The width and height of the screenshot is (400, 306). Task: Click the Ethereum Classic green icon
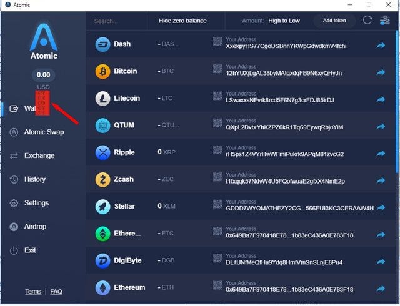click(102, 234)
